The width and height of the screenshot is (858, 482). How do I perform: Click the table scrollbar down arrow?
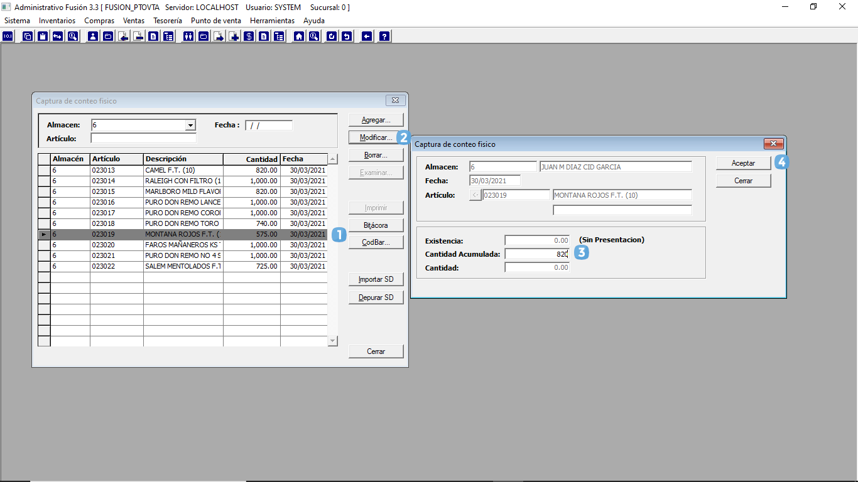click(x=333, y=341)
